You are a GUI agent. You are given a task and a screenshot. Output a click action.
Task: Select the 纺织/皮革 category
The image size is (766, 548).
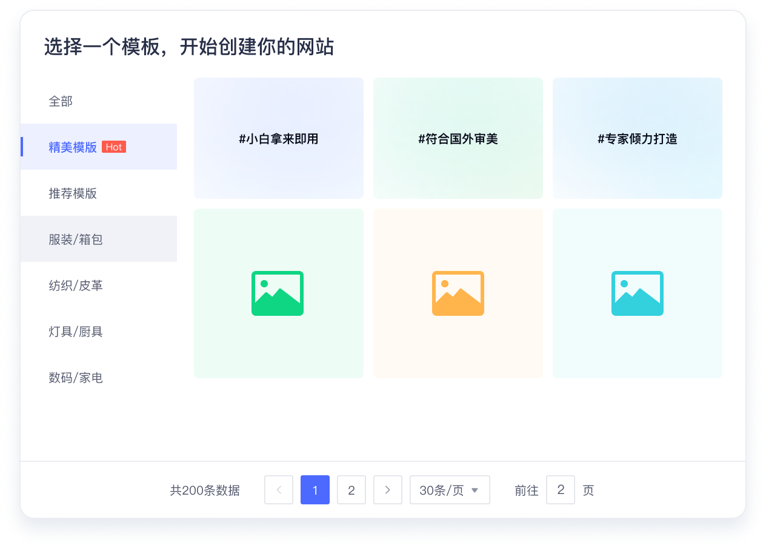coord(75,285)
